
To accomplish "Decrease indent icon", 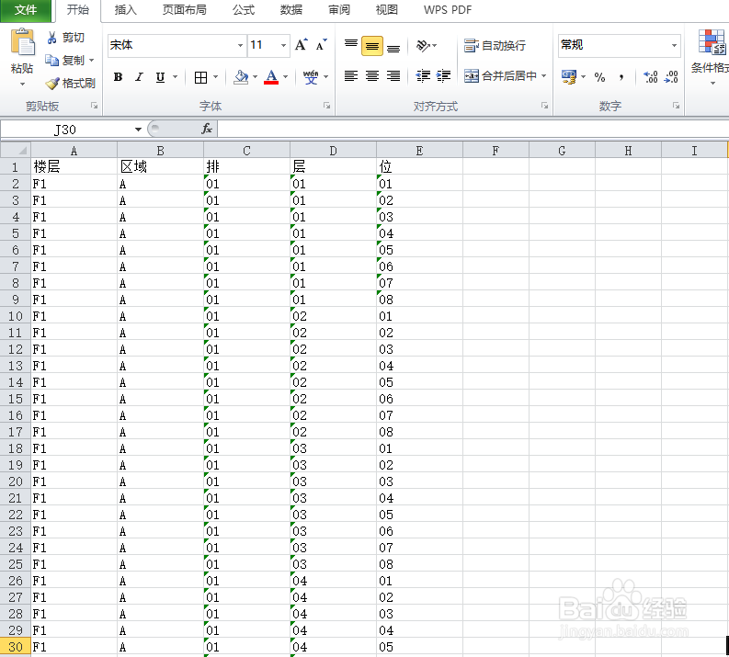I will 423,75.
